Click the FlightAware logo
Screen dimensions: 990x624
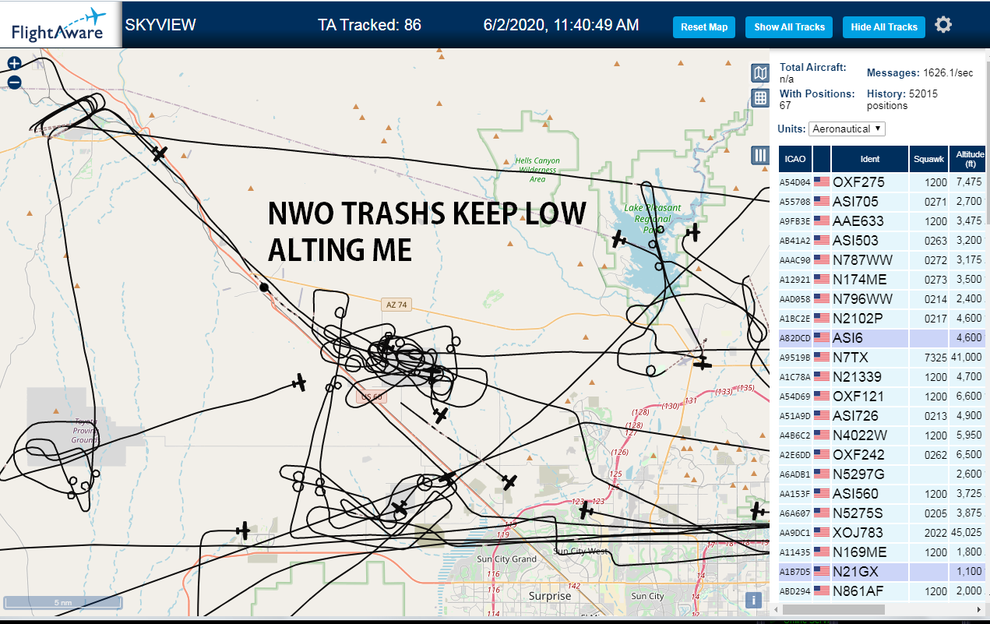coord(59,24)
